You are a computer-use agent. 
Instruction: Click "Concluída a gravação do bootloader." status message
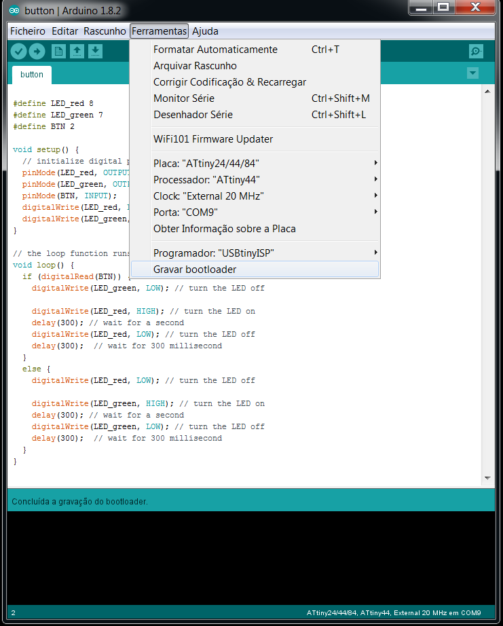point(80,502)
